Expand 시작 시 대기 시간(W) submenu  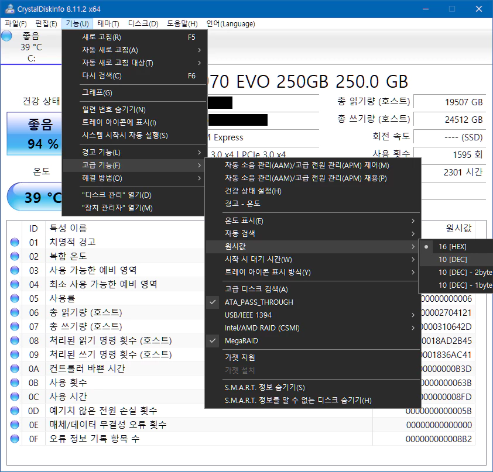(x=313, y=260)
